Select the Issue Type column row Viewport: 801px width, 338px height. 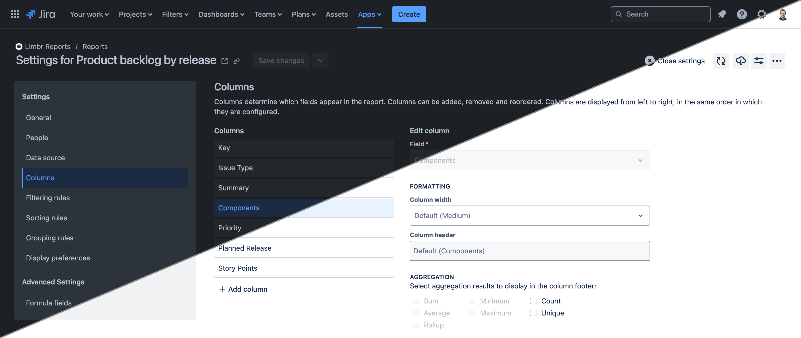[x=304, y=168]
